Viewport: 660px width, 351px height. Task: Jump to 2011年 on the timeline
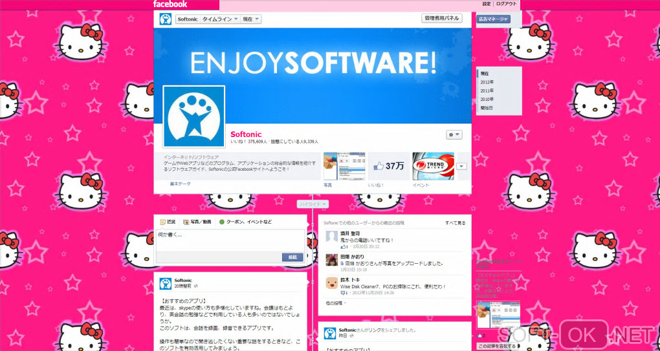(487, 90)
